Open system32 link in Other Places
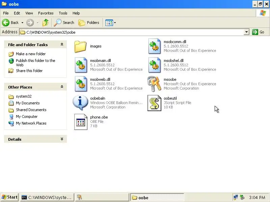 pyautogui.click(x=24, y=96)
